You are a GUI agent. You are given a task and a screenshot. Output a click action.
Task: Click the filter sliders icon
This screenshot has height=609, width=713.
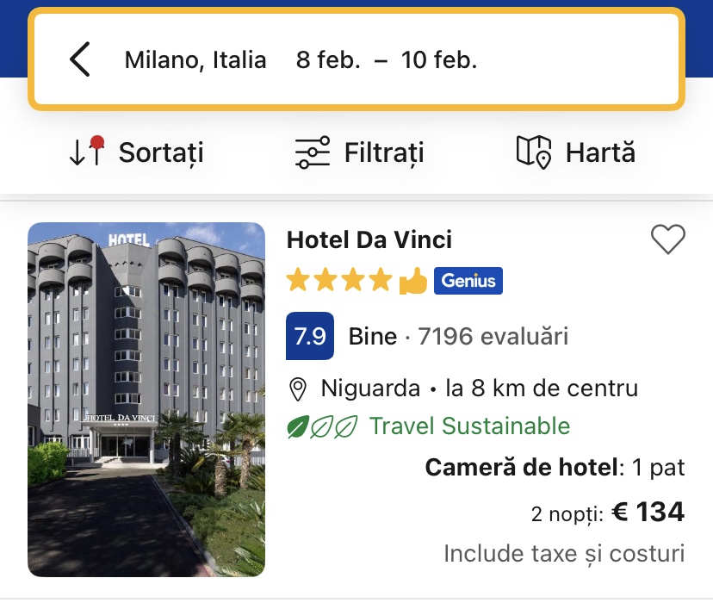point(312,152)
